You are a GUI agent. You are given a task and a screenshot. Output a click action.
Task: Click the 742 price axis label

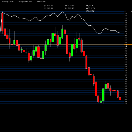126,29
